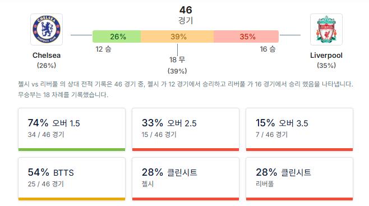Click the 18 무 draws label

point(177,60)
